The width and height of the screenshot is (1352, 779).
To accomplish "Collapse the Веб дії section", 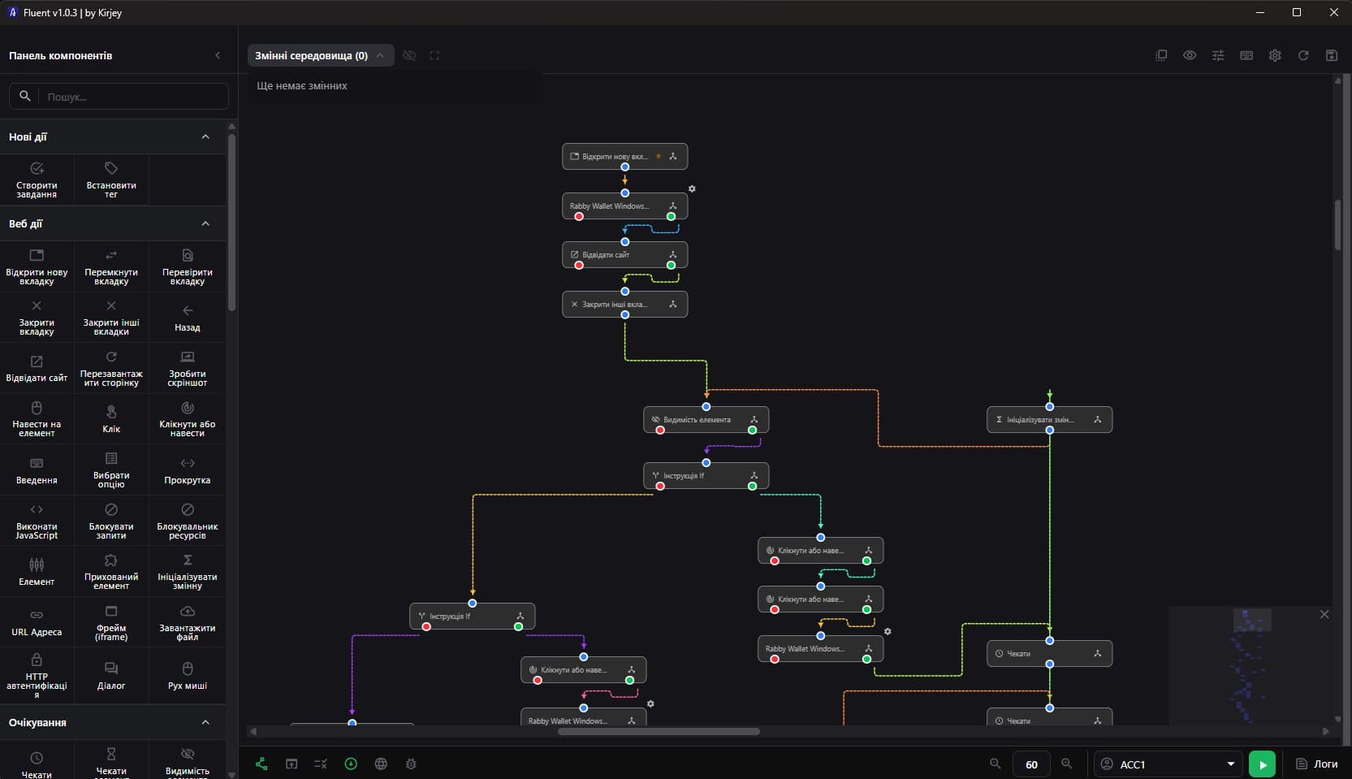I will (205, 223).
